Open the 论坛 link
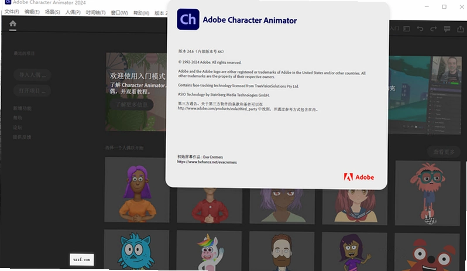This screenshot has height=271, width=467. click(x=18, y=128)
